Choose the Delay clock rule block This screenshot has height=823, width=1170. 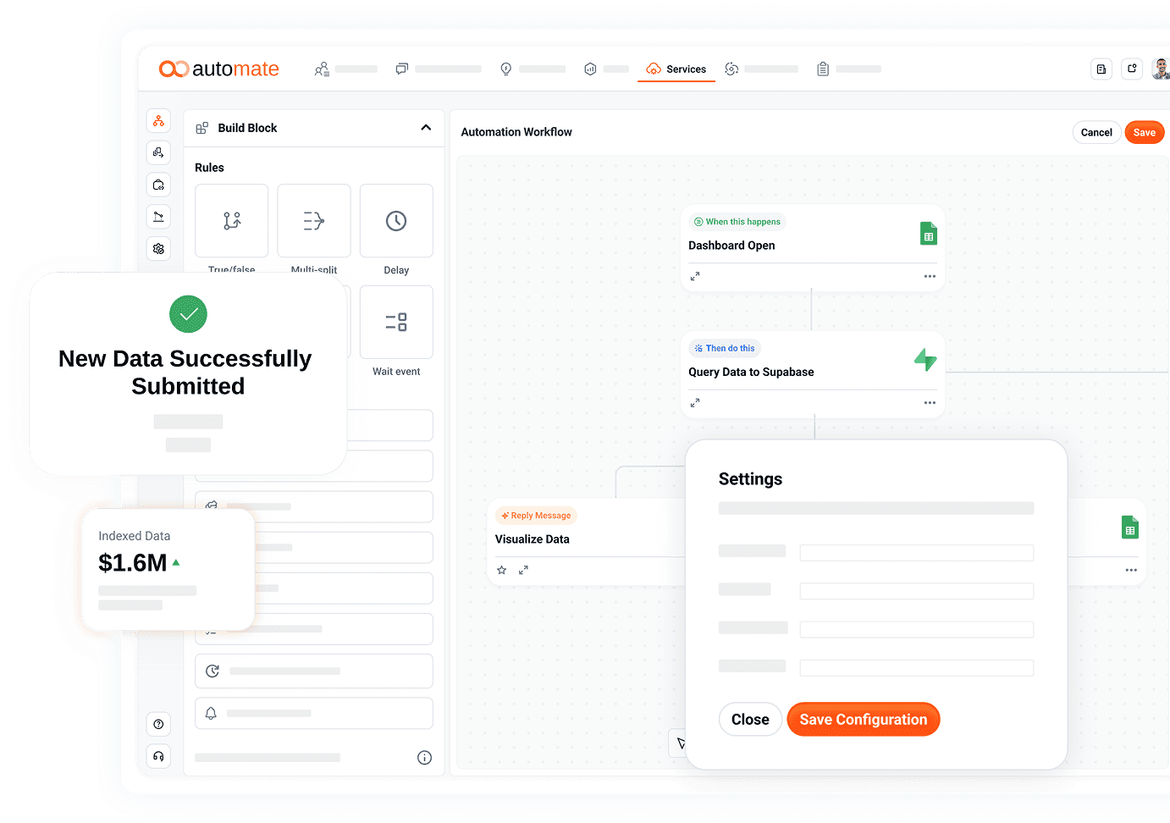pos(396,221)
